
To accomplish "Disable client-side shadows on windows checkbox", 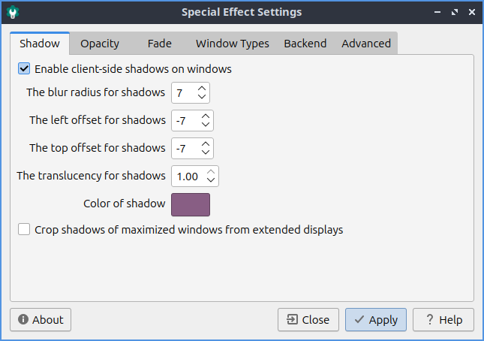I will pos(24,69).
